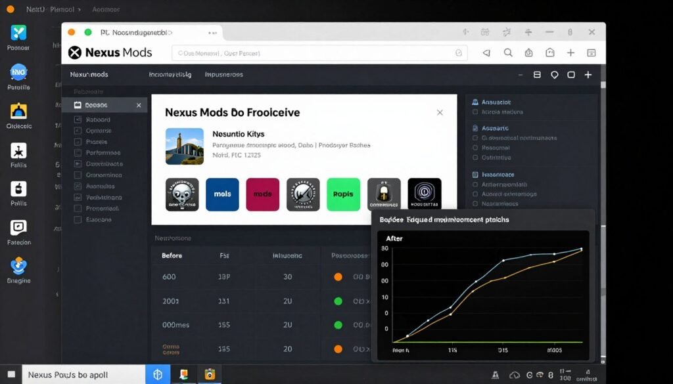
Task: Open the three-dot tab overflow menu
Action: point(212,33)
